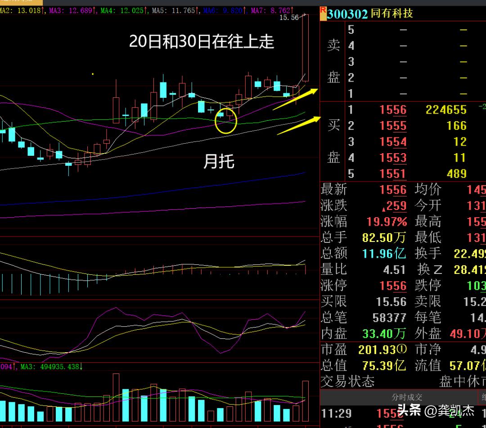Click the MA3: 12.689 indicator label
486x428 pixels.
(72, 10)
